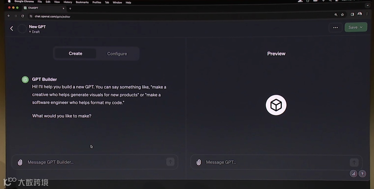
Task: Click the GPT Builder green avatar icon
Action: click(25, 80)
